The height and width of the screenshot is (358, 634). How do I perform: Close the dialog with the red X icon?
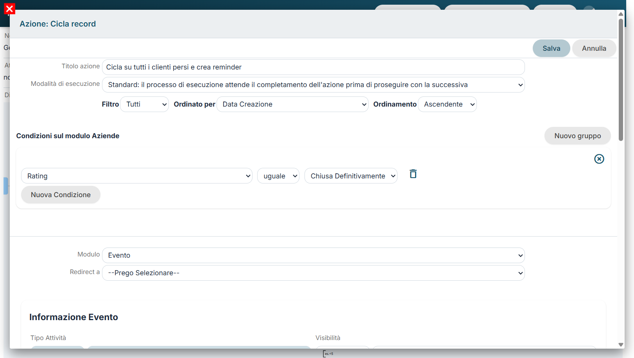(x=10, y=9)
